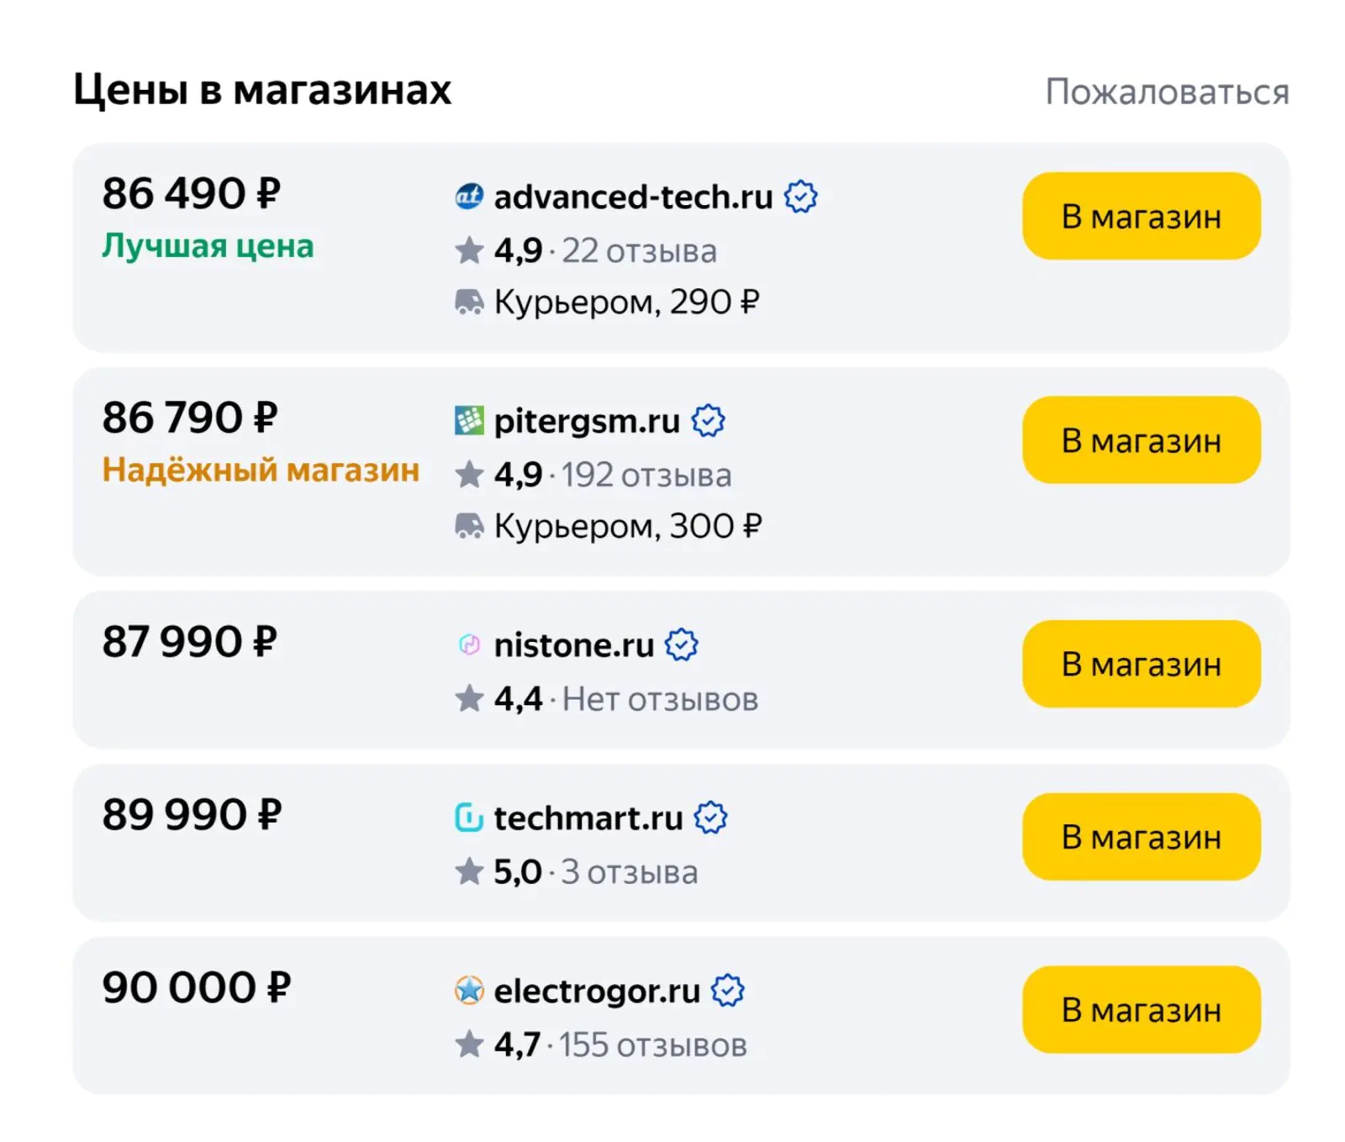
Task: View 192 отзыва reviews for pitergsm.ru
Action: click(x=646, y=476)
